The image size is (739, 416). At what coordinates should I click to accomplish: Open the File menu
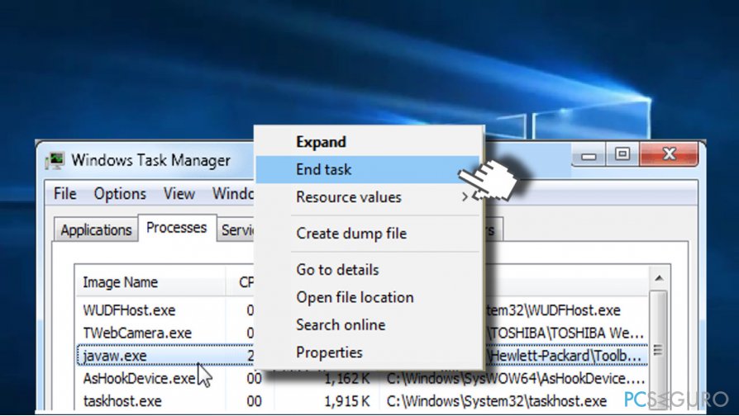(x=65, y=193)
